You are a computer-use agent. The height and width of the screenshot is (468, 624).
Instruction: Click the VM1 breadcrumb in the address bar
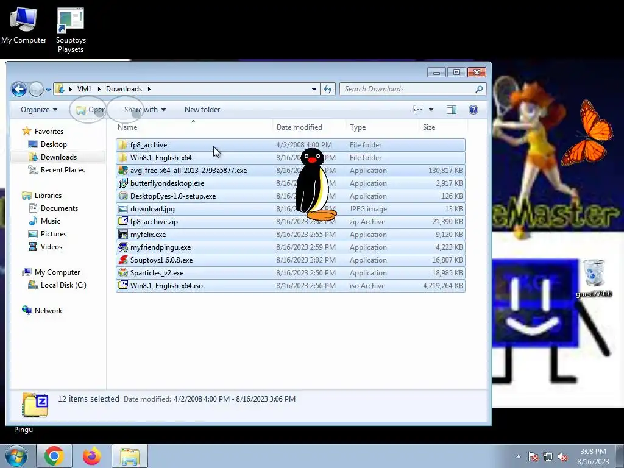(x=84, y=89)
